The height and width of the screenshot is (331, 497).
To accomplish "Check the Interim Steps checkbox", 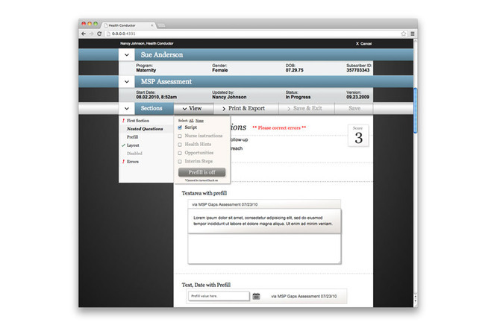I will 180,162.
